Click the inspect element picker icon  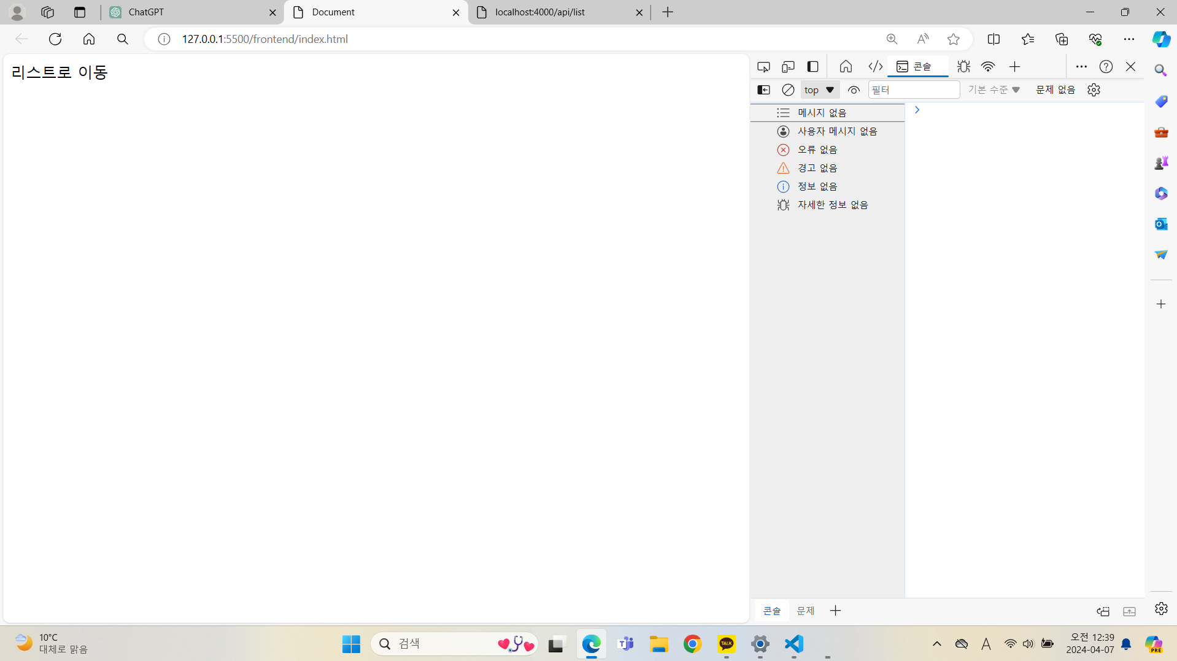click(763, 67)
